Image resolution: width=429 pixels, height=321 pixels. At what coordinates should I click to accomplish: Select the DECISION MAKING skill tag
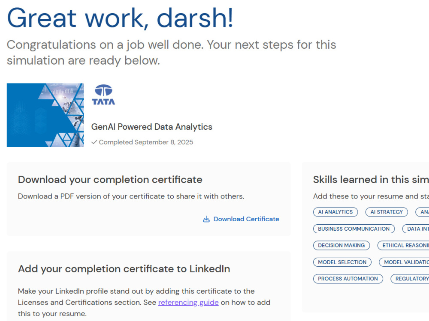click(341, 245)
